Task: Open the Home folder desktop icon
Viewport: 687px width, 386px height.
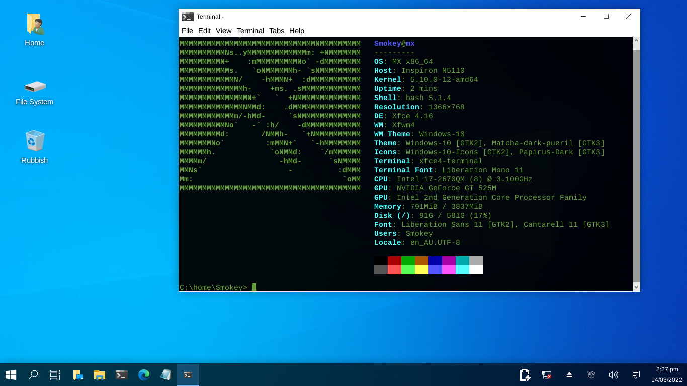Action: (35, 30)
